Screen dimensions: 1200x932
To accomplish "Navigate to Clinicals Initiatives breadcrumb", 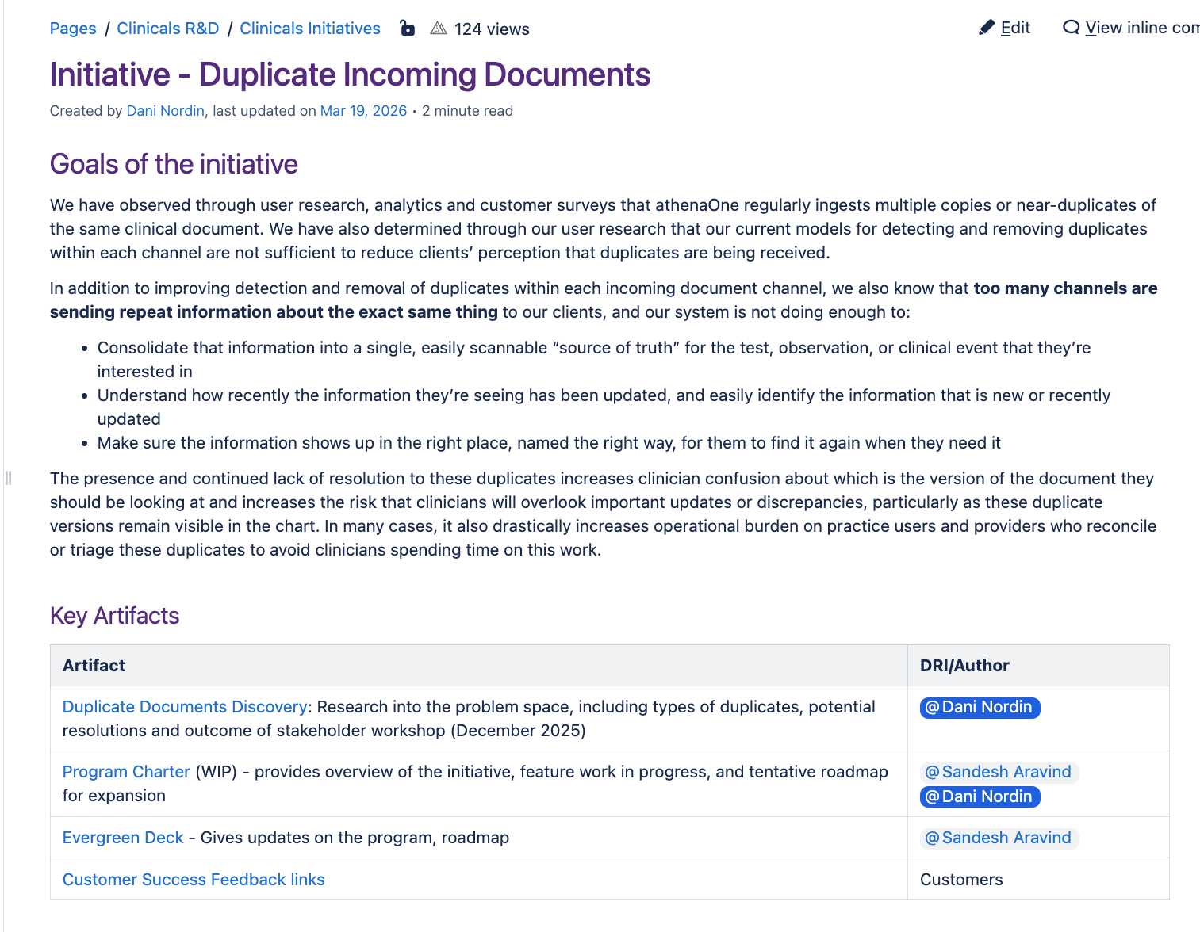I will [x=310, y=29].
